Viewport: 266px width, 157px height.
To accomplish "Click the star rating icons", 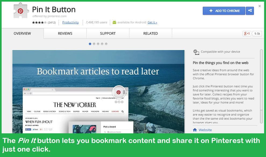I will (39, 23).
